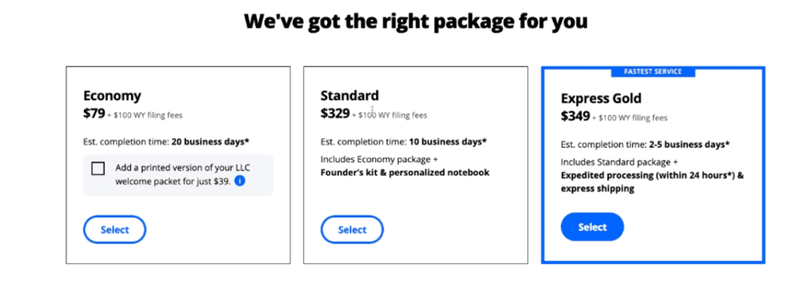The width and height of the screenshot is (806, 307).
Task: Click the page heading about the right package
Action: pyautogui.click(x=416, y=21)
